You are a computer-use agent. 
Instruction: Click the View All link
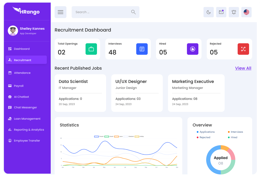(243, 68)
